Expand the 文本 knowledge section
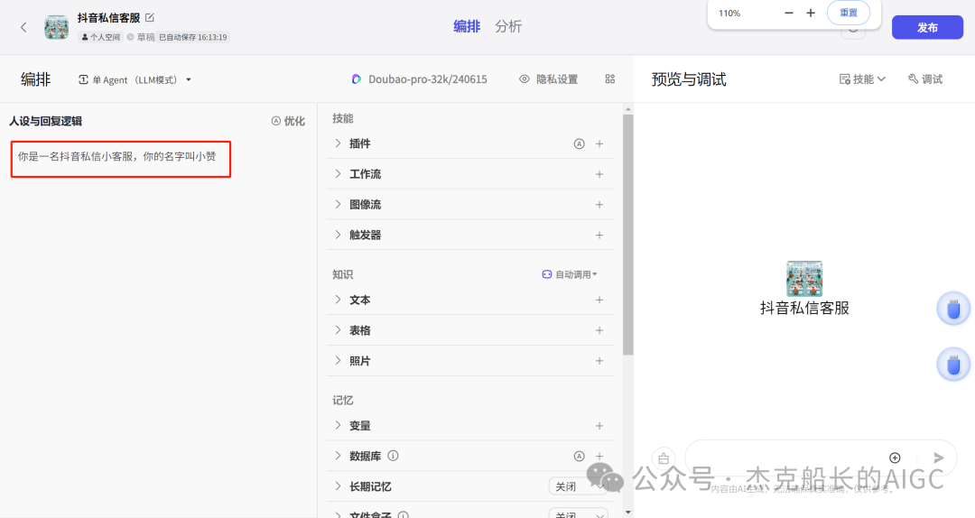The image size is (975, 518). 338,300
